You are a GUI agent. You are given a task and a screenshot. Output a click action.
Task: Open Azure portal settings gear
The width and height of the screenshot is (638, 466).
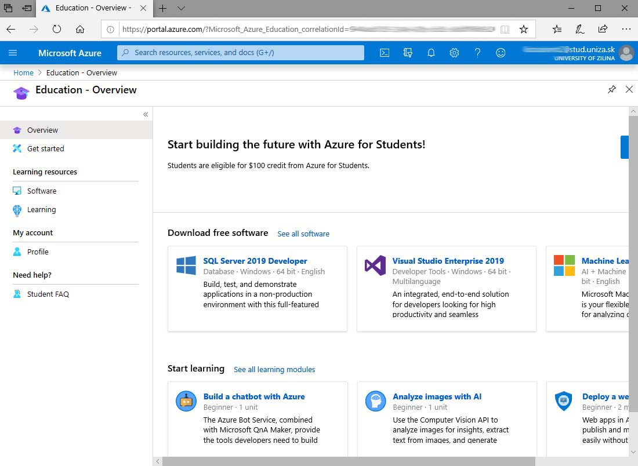pyautogui.click(x=454, y=53)
